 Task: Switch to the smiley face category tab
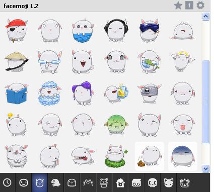click(x=24, y=182)
